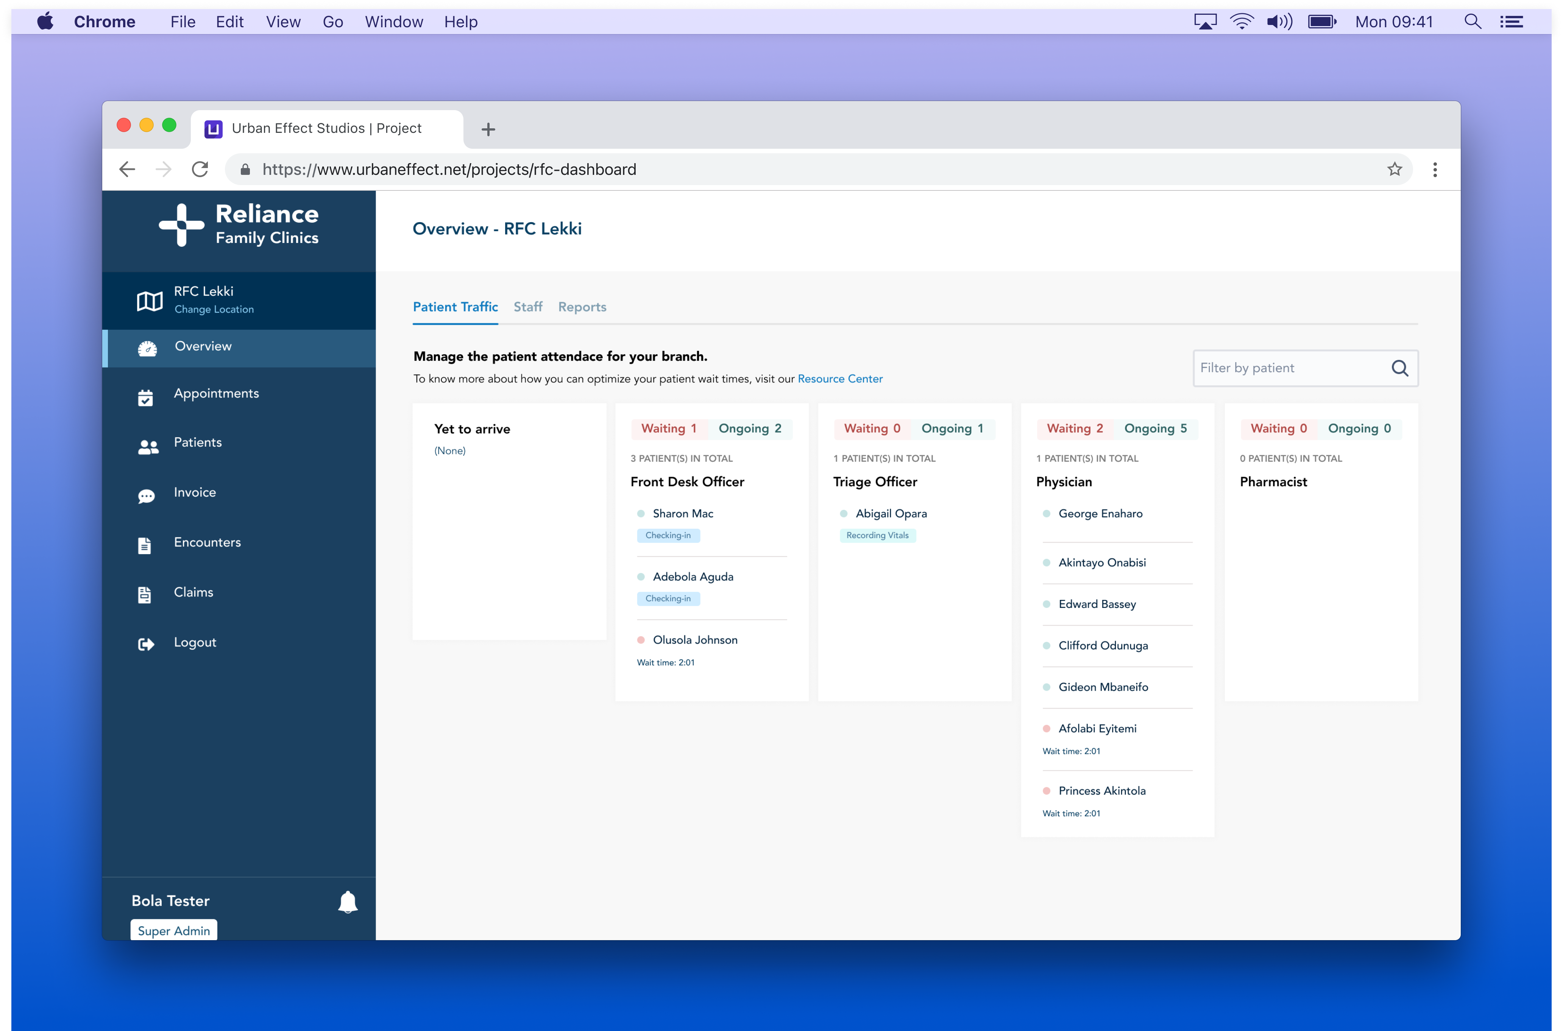Click inside the Filter by patient field
This screenshot has width=1563, height=1031.
[1305, 368]
